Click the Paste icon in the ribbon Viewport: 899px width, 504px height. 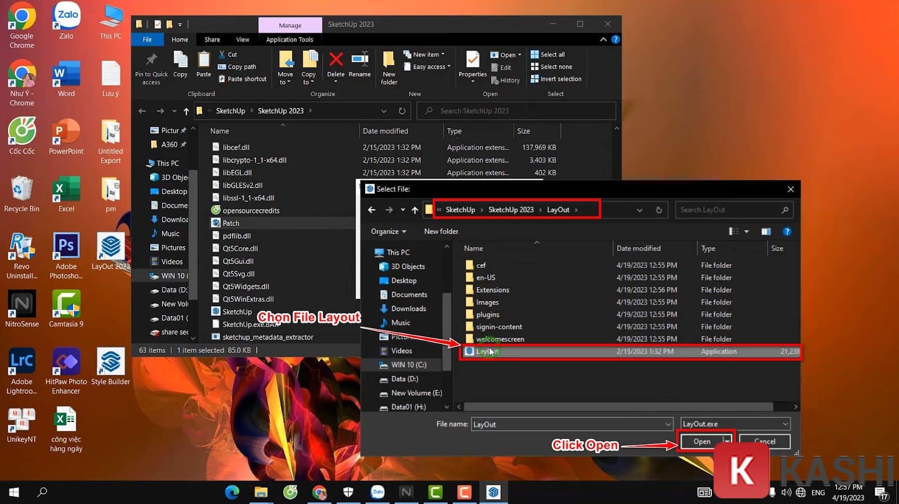pos(203,59)
